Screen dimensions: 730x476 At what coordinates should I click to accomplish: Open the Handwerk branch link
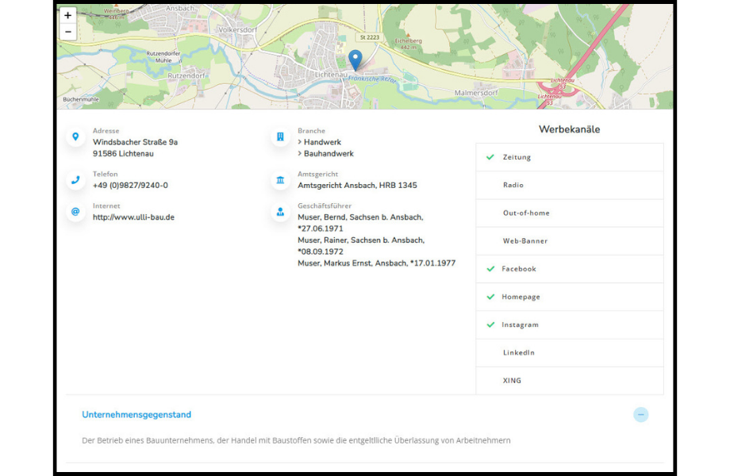point(322,142)
